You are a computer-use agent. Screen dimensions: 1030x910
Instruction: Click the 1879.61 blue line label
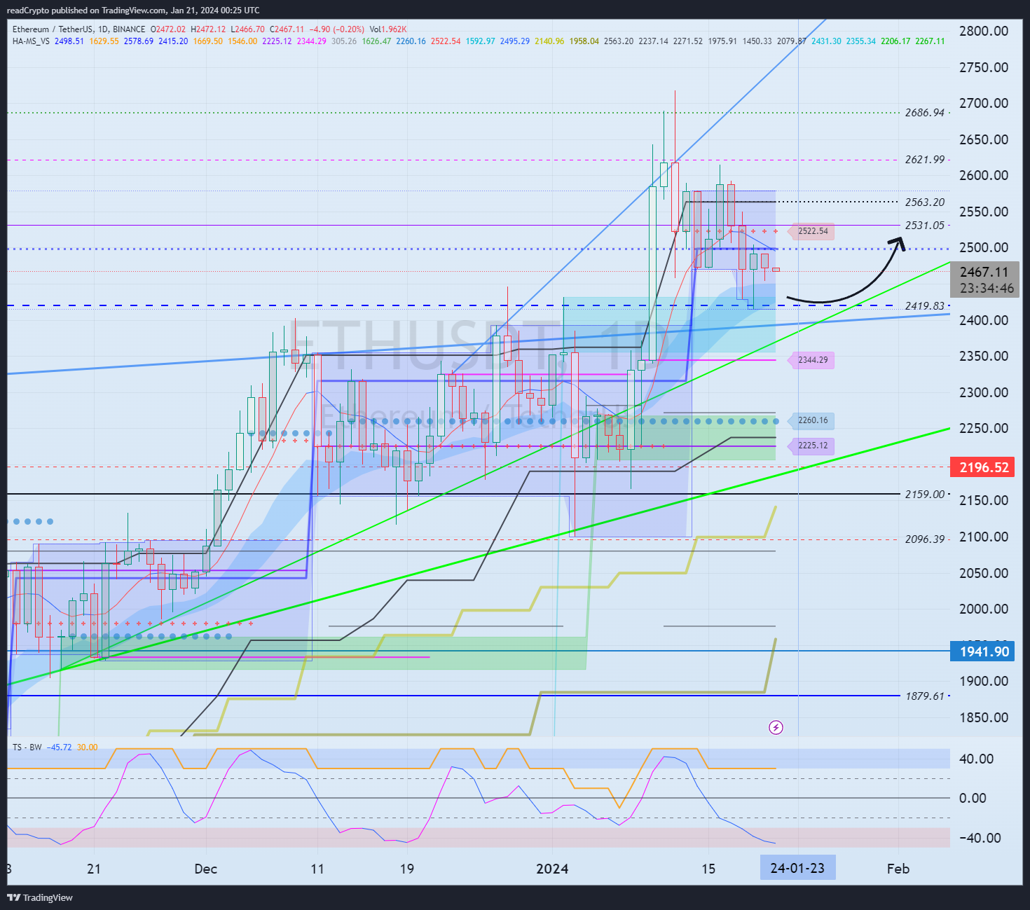coord(925,696)
